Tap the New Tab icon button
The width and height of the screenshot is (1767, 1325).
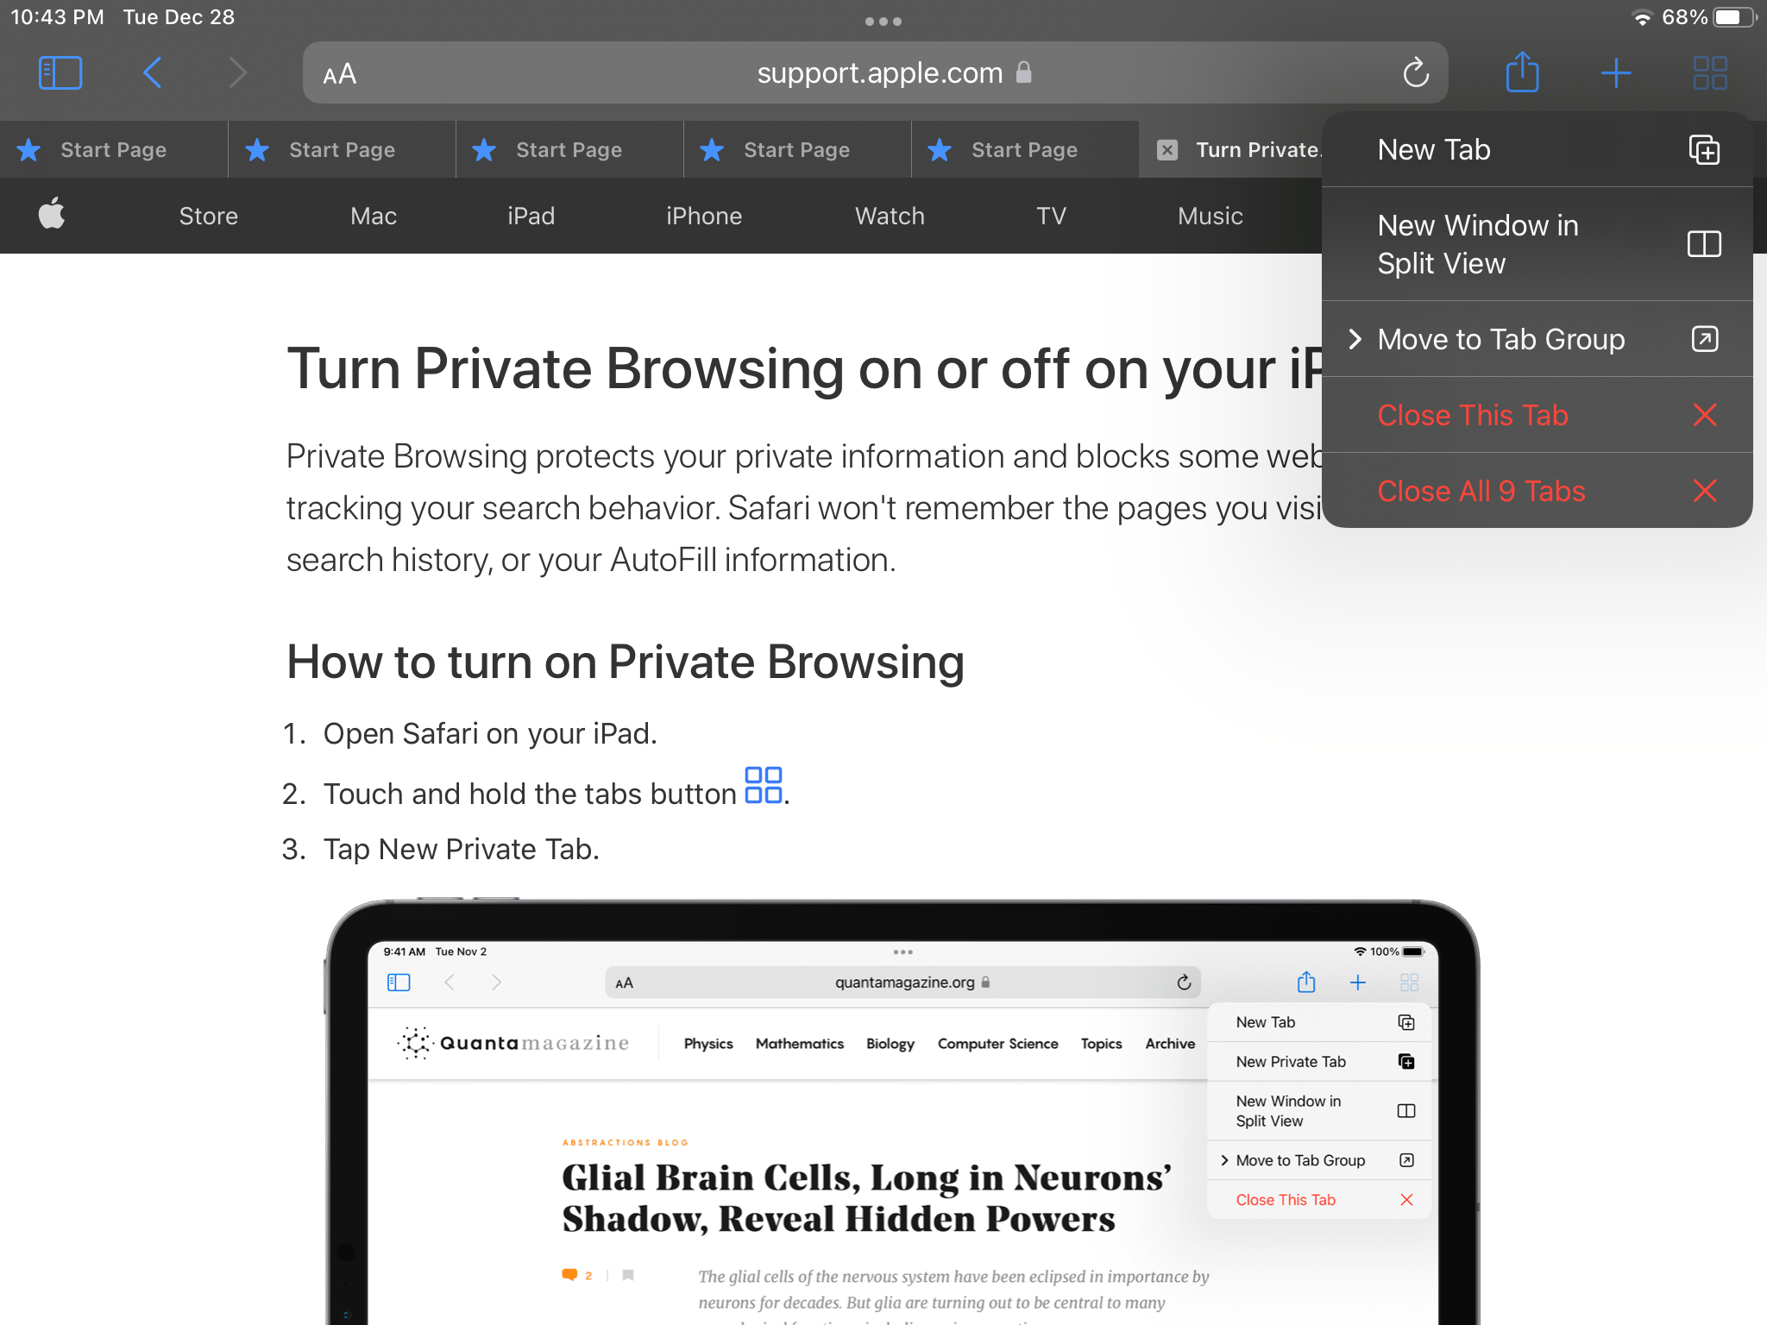coord(1701,149)
